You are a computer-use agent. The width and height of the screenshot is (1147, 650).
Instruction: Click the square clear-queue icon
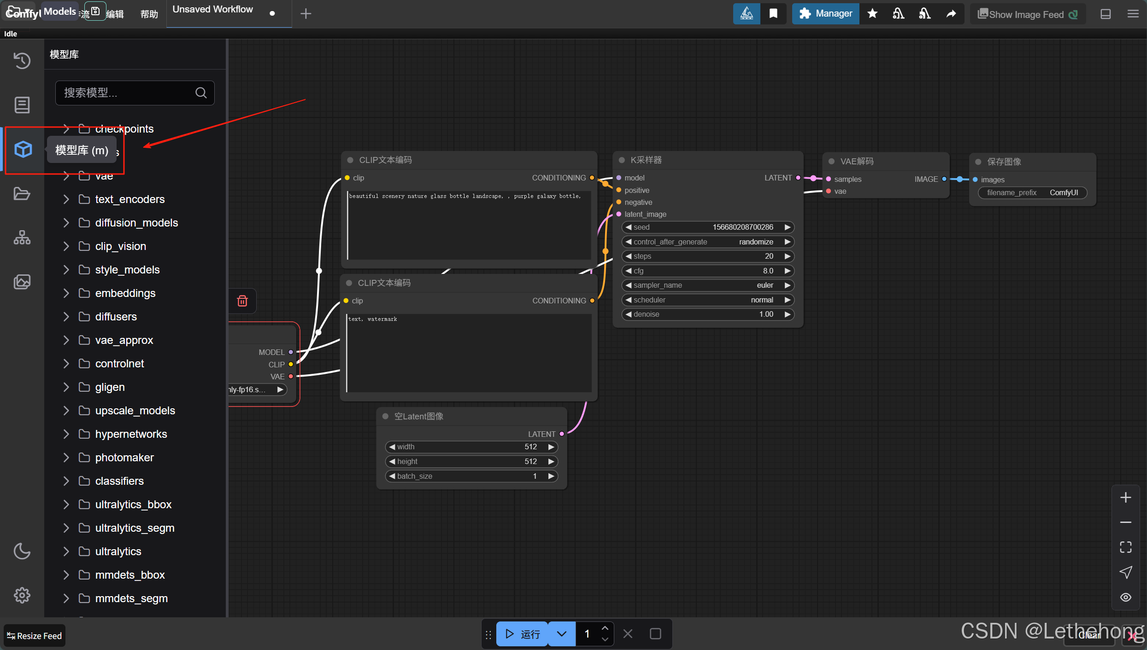655,634
